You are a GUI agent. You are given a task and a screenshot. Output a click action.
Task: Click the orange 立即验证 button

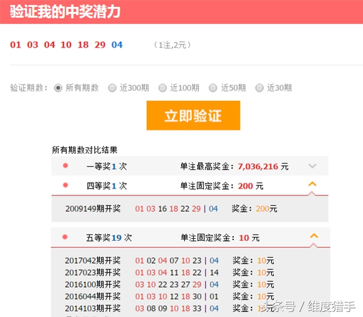click(193, 115)
